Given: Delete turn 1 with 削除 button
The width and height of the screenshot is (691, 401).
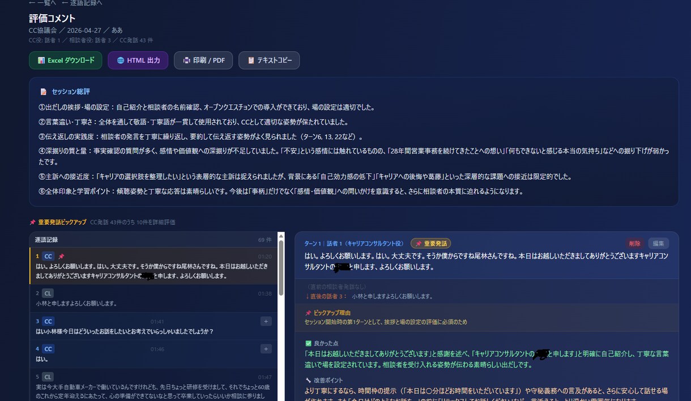Looking at the screenshot, I should click(634, 244).
